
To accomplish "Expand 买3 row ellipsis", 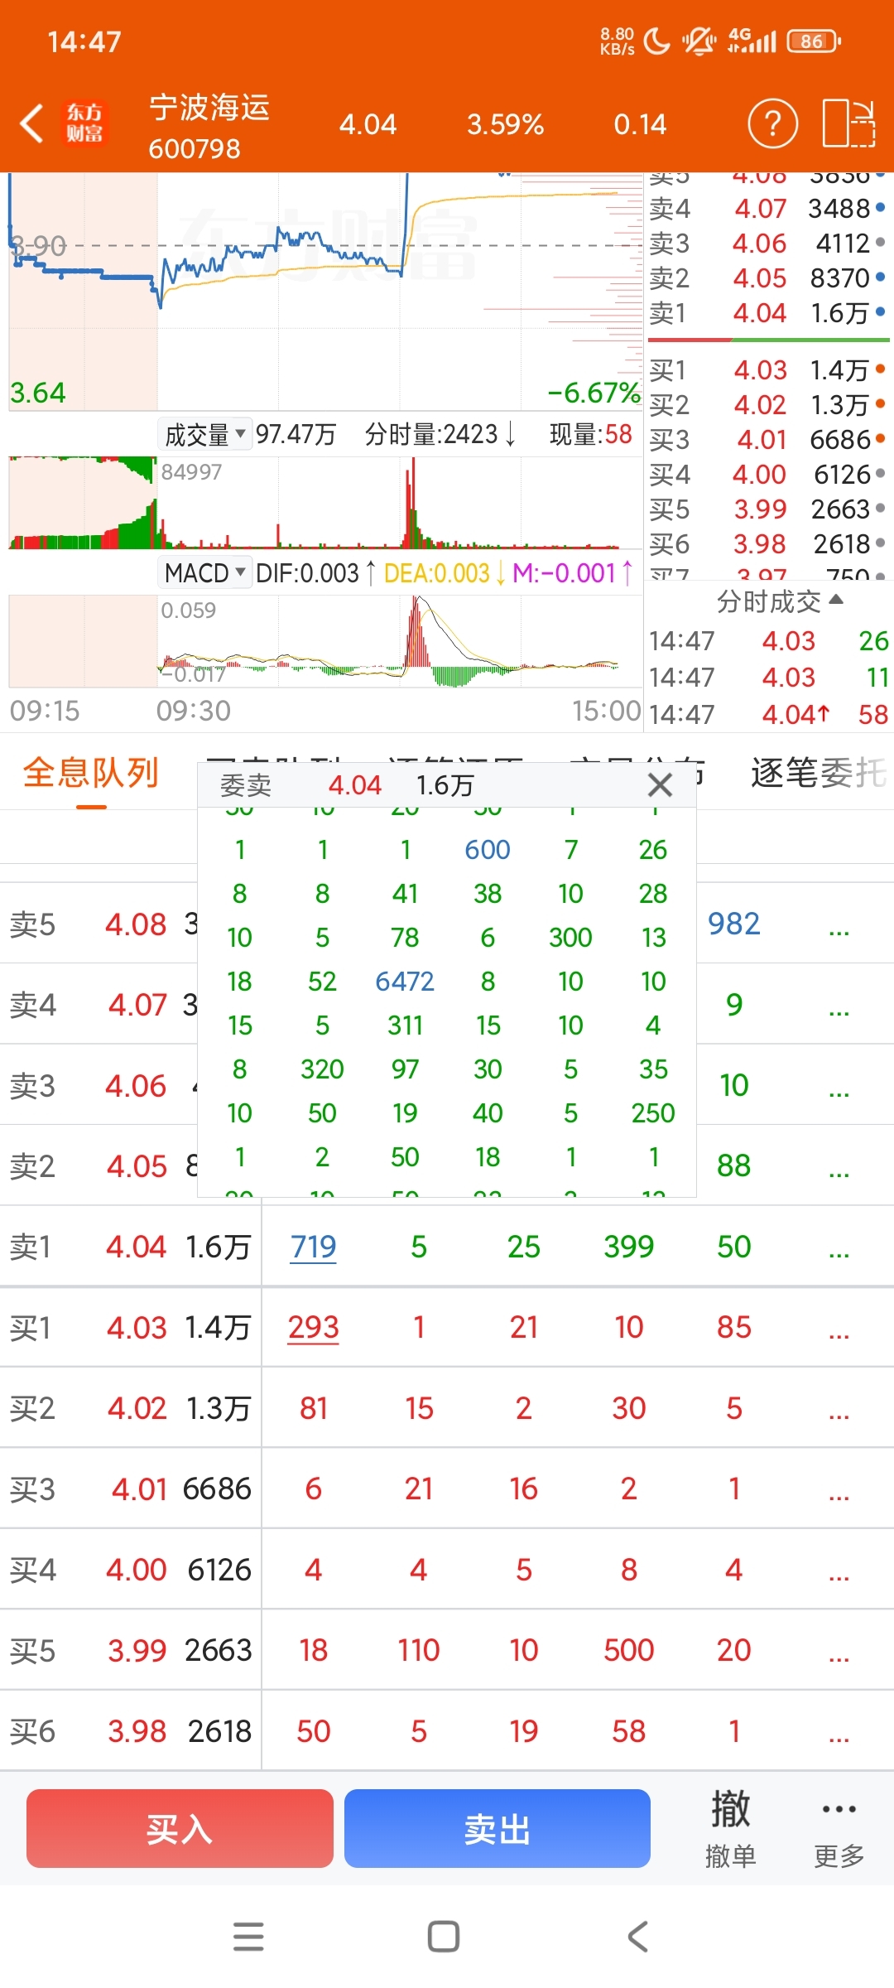I will (839, 1490).
